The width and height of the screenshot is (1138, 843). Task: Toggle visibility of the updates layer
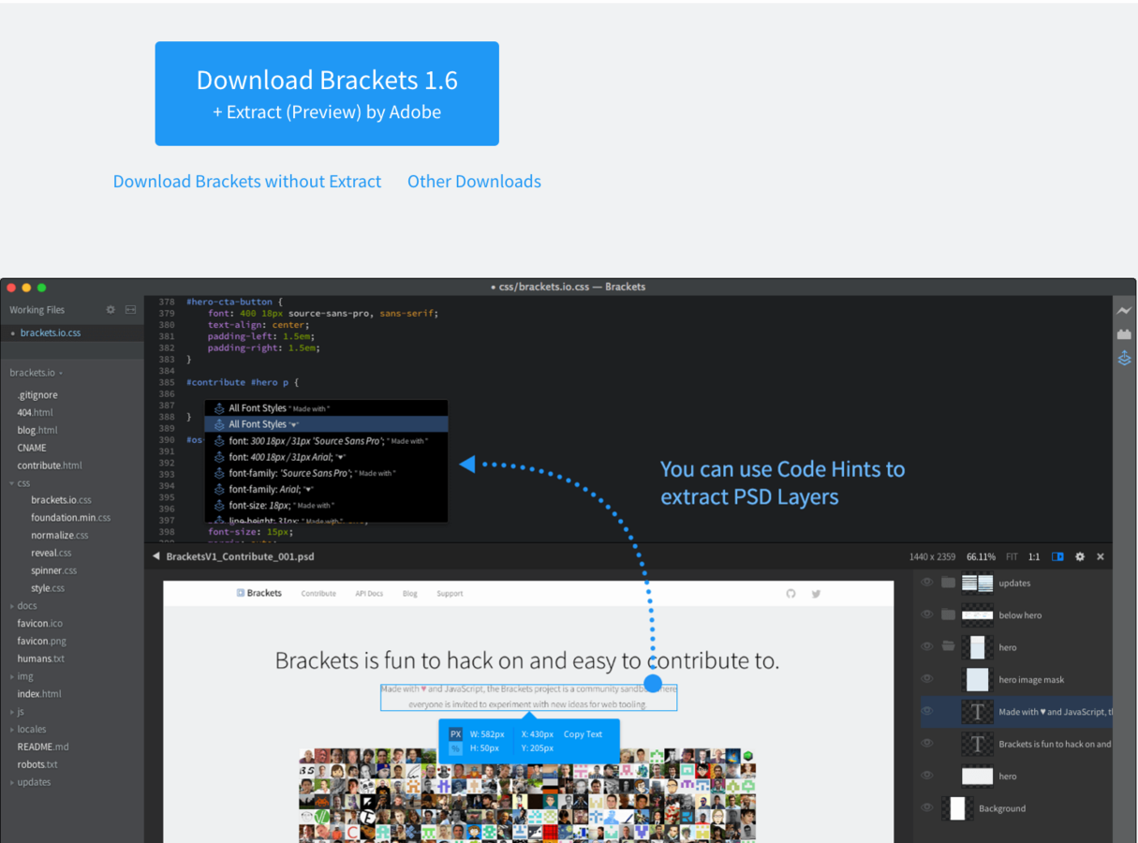point(927,583)
